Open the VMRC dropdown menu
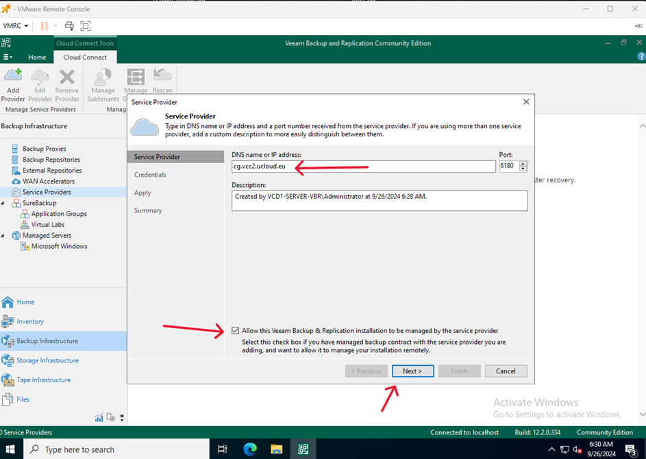This screenshot has height=459, width=646. pyautogui.click(x=16, y=26)
